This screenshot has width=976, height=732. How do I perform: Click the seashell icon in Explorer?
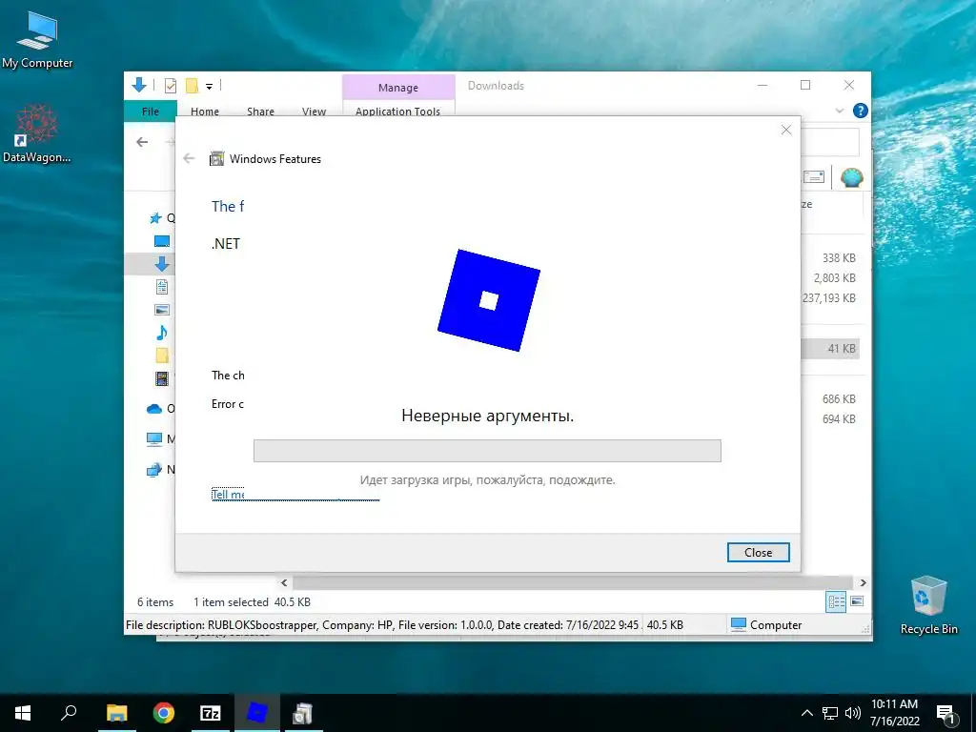tap(851, 177)
